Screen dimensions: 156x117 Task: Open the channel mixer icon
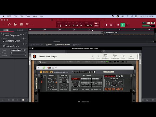(28, 24)
